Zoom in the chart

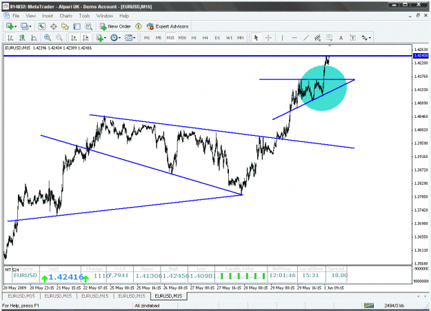tap(48, 38)
